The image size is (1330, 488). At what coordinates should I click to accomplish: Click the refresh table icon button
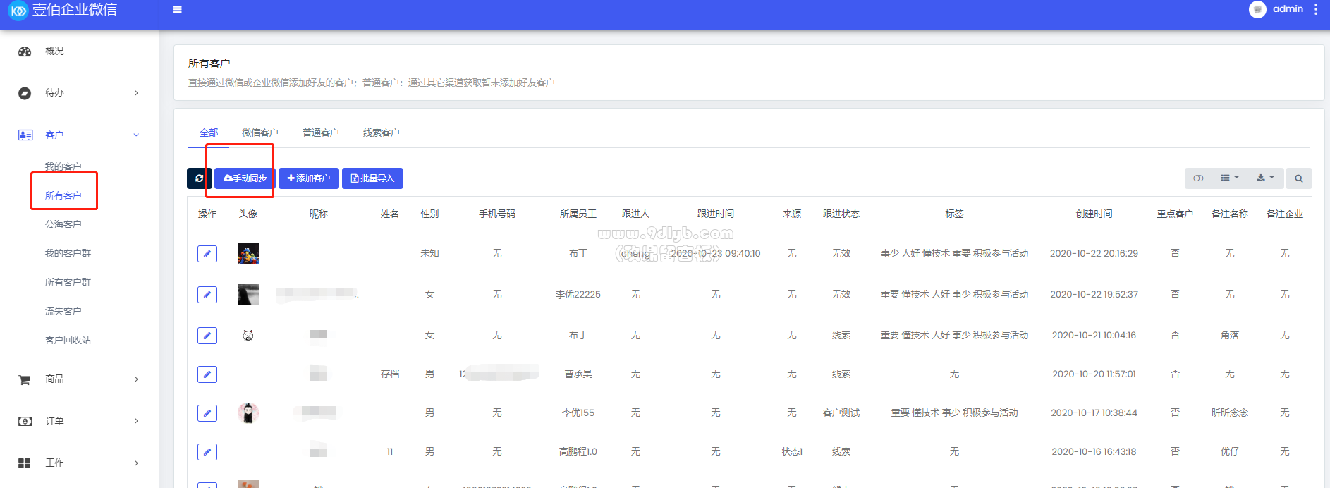(199, 178)
